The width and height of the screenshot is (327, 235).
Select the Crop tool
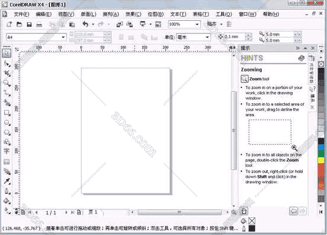tap(7, 73)
